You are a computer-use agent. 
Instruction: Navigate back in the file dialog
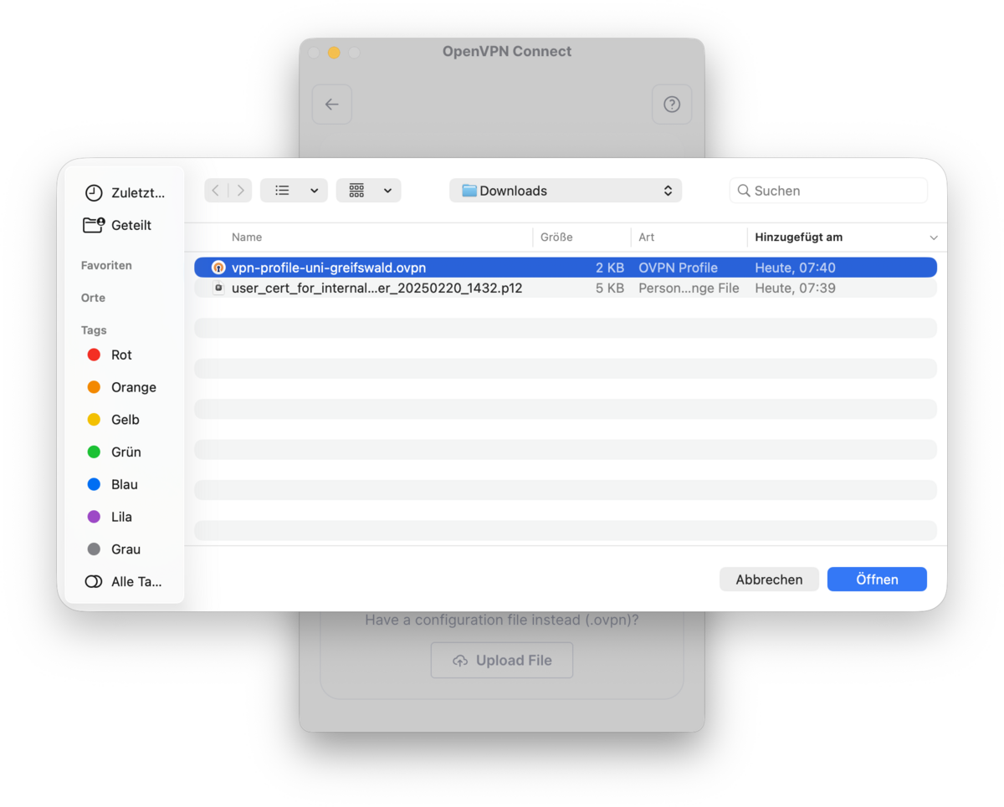[216, 191]
